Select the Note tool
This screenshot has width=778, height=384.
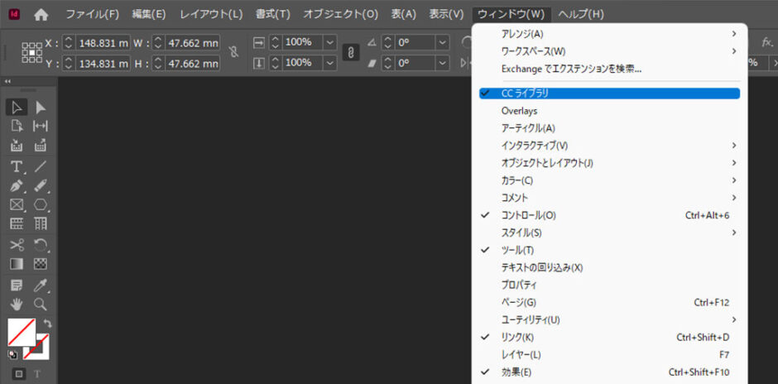tap(17, 286)
